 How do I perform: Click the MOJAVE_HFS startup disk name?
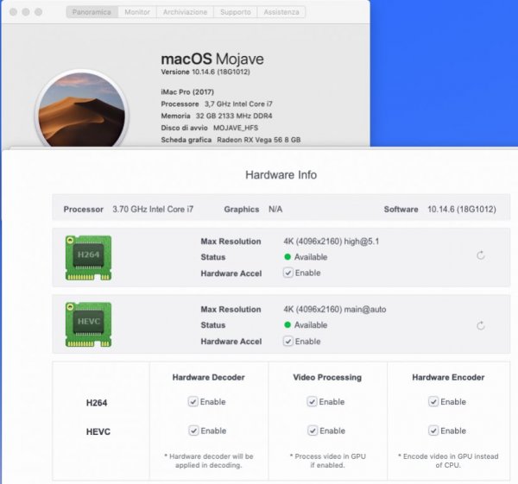point(236,128)
